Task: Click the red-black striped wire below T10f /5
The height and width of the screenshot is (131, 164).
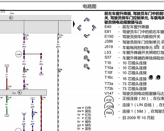Action: click(x=41, y=114)
